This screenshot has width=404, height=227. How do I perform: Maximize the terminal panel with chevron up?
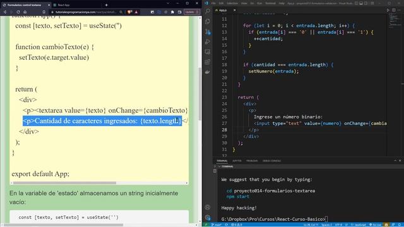(x=395, y=161)
